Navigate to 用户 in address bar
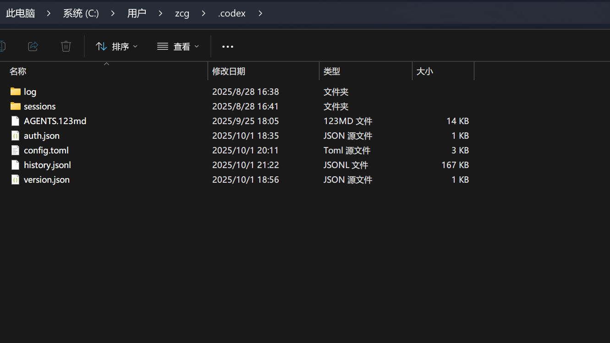The width and height of the screenshot is (610, 343). (137, 13)
